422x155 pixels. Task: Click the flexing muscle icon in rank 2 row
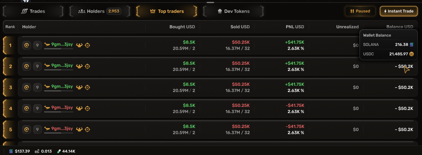[x=80, y=66]
